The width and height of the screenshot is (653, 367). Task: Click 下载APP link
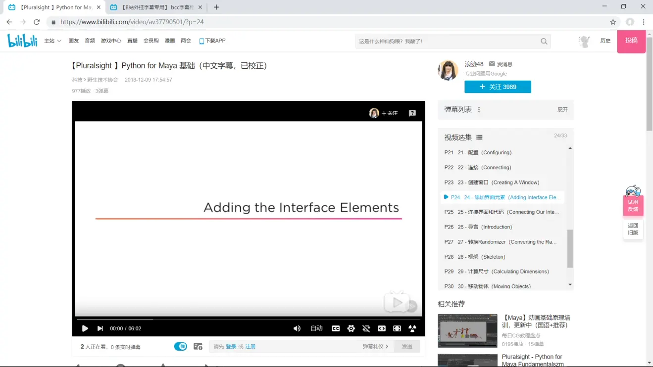[x=212, y=41]
